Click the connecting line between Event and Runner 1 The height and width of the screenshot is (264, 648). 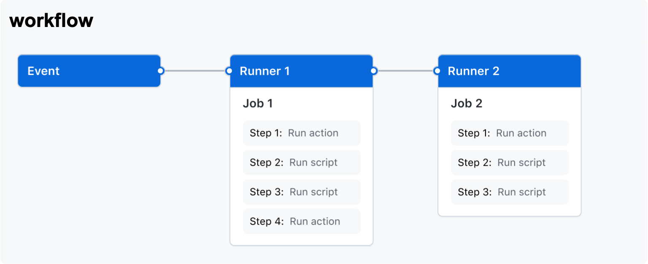[x=195, y=71]
